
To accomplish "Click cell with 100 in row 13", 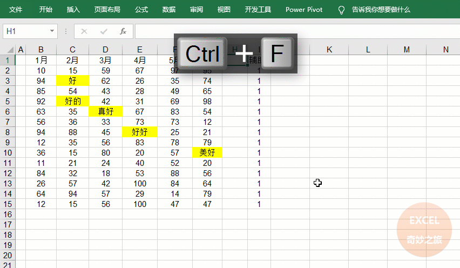I will [x=140, y=184].
